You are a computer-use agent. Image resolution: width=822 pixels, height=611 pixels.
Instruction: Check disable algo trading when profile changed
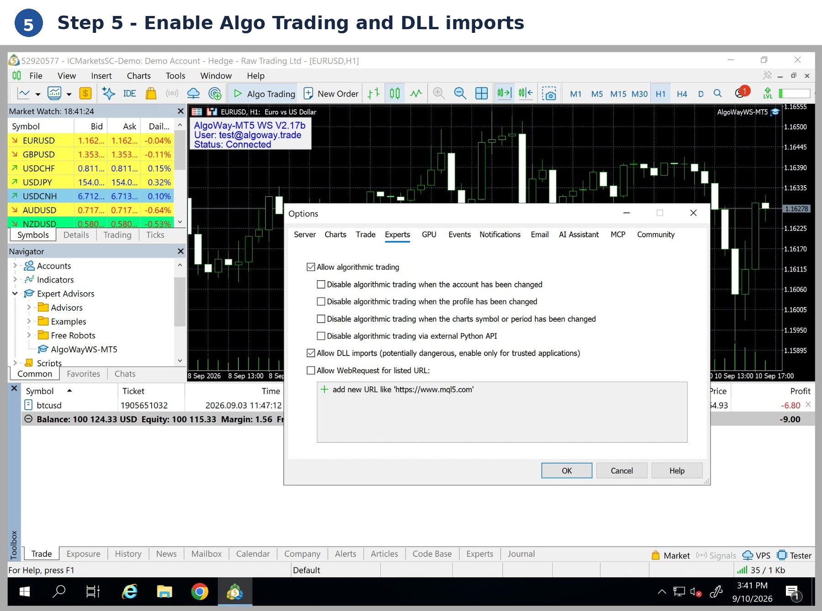(321, 302)
